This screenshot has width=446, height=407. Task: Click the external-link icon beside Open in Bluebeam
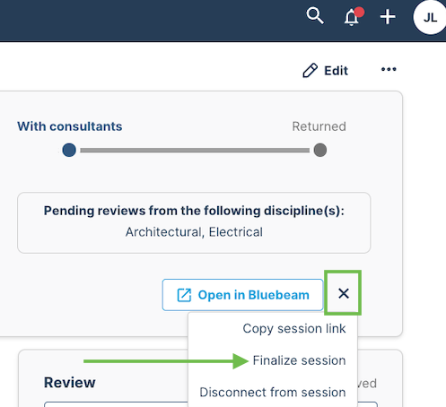tap(184, 295)
